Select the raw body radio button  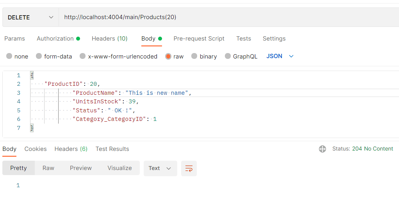point(168,56)
